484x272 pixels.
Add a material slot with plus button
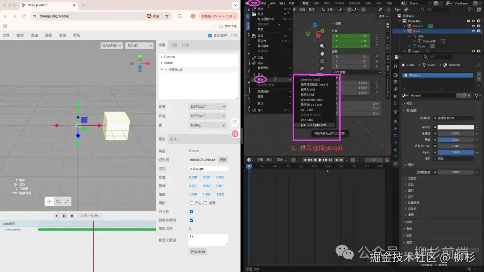(x=479, y=74)
